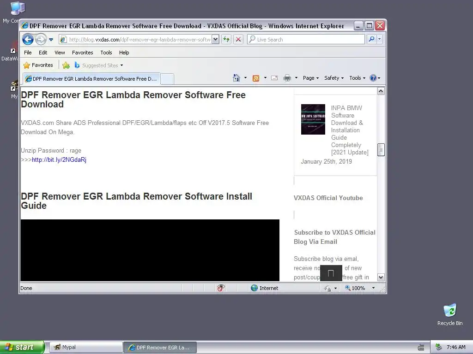Click the on-screen keyboard tray icon
Screen dimensions: 473x354
(421, 348)
